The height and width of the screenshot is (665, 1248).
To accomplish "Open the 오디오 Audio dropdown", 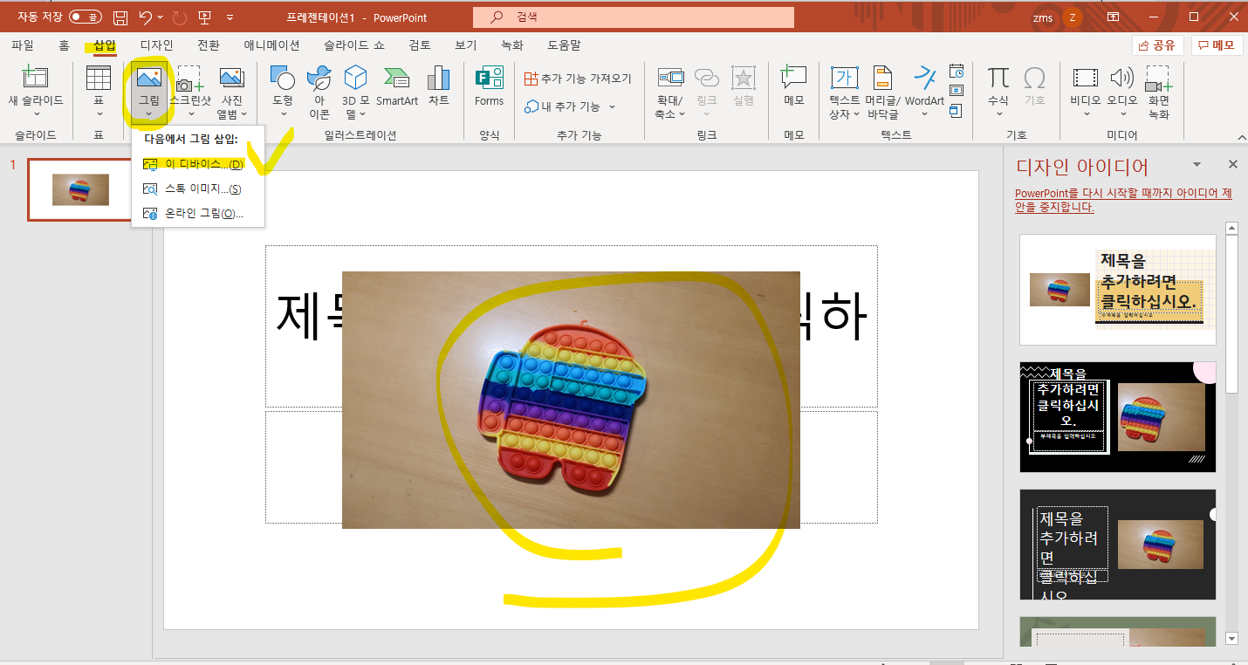I will 1121,92.
